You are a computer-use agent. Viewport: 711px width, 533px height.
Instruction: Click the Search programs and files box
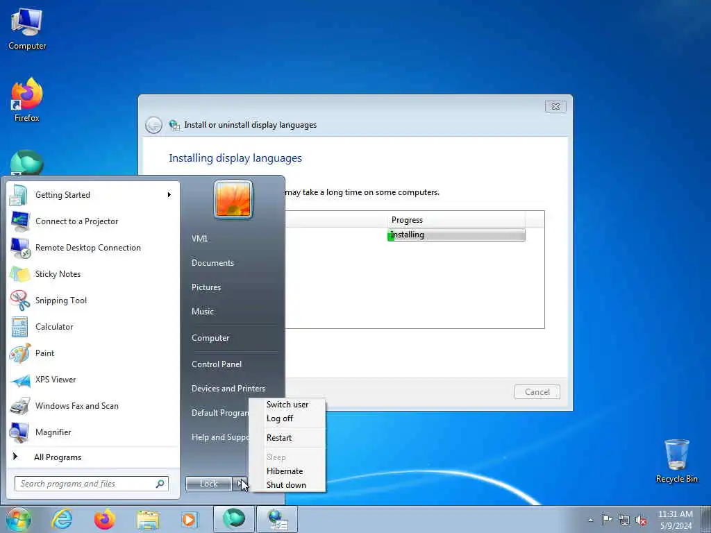click(92, 484)
